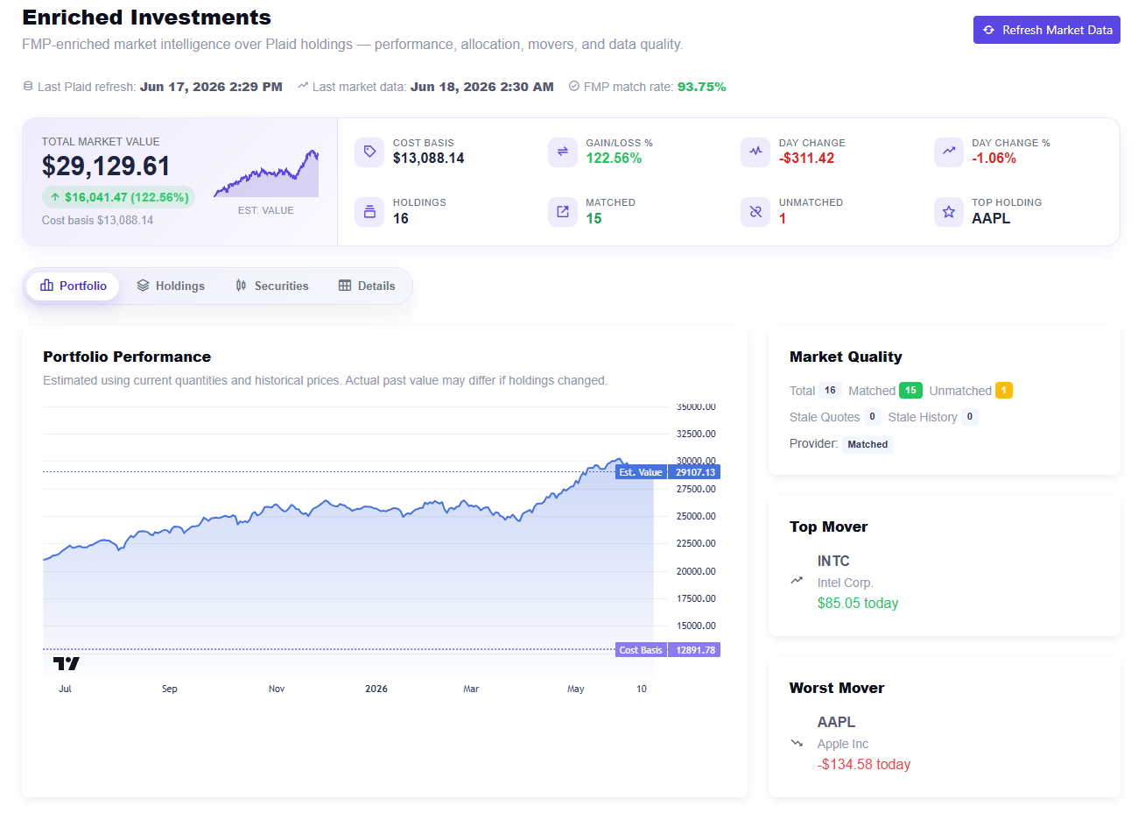The image size is (1145, 813).
Task: Click the trend icon beside Last market data
Action: coord(303,86)
